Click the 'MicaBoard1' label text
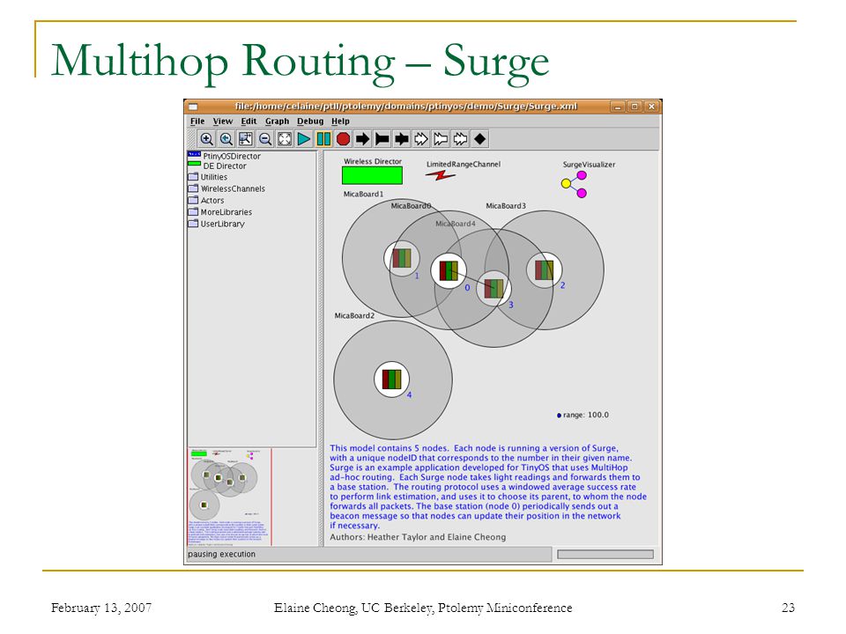The width and height of the screenshot is (846, 634). [x=364, y=194]
